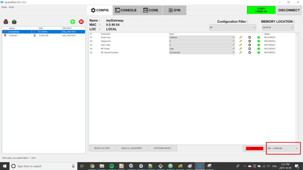Edit RF Speed Transfert with pencil icon
Viewport: 303px width, 170px height.
(x=240, y=53)
